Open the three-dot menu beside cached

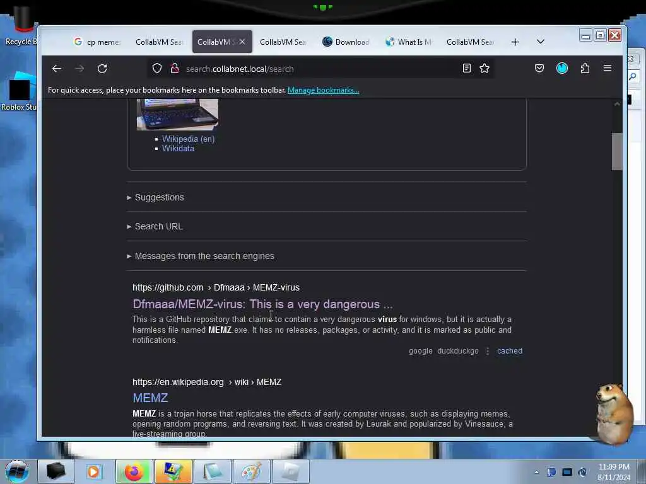pos(488,351)
